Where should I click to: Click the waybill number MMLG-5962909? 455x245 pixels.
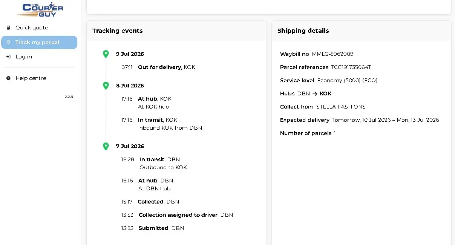tap(332, 54)
